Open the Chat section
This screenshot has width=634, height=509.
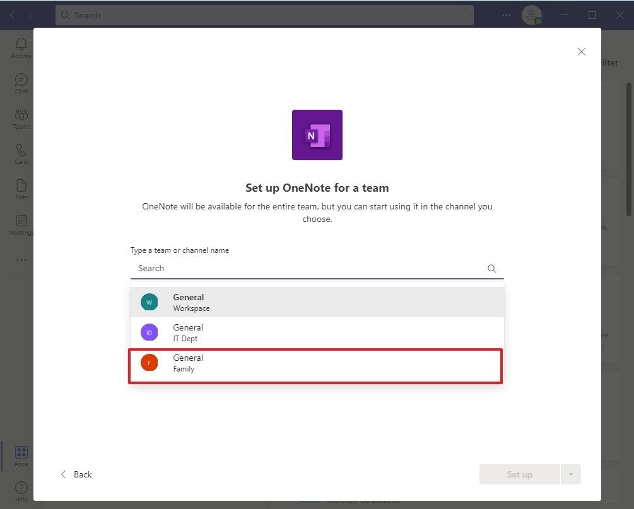(x=21, y=83)
